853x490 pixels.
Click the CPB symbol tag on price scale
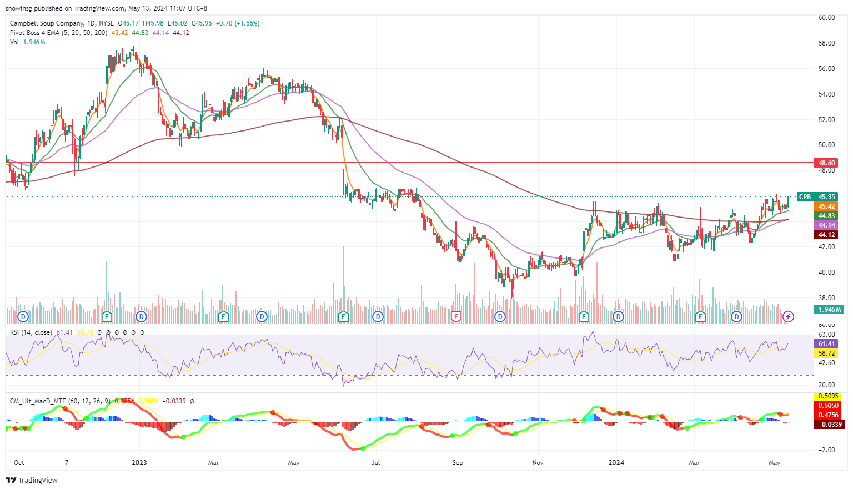(x=805, y=196)
